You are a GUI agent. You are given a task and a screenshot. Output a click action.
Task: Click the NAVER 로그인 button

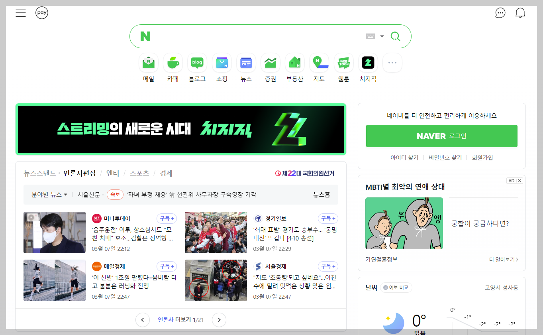pyautogui.click(x=442, y=136)
